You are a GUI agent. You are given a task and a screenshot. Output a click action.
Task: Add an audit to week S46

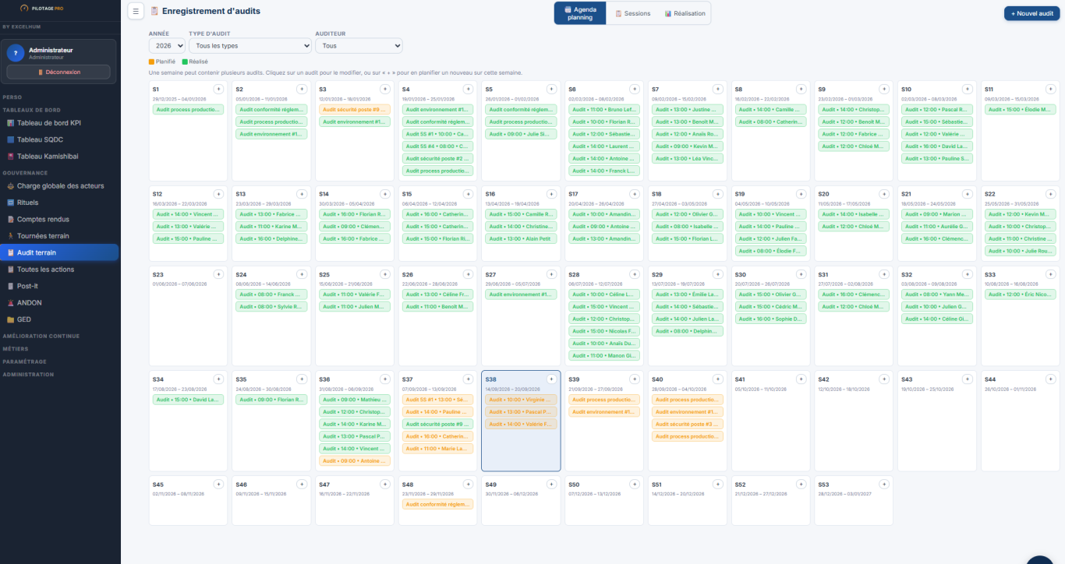coord(302,485)
